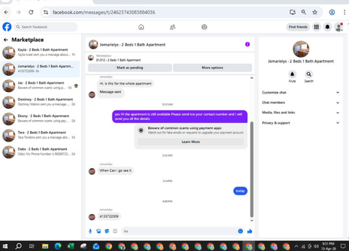The image size is (349, 251).
Task: Open Excel from taskbar
Action: [70, 246]
